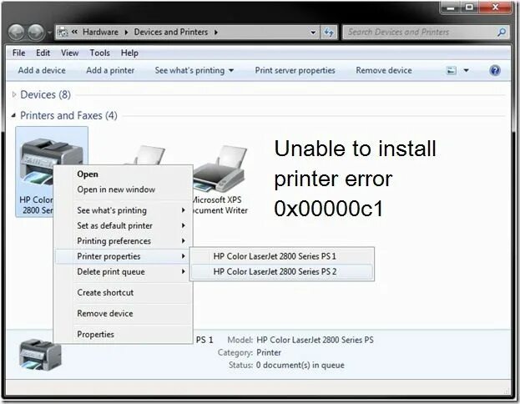Expand the Devices (8) group
Image resolution: width=520 pixels, height=404 pixels.
tap(14, 95)
